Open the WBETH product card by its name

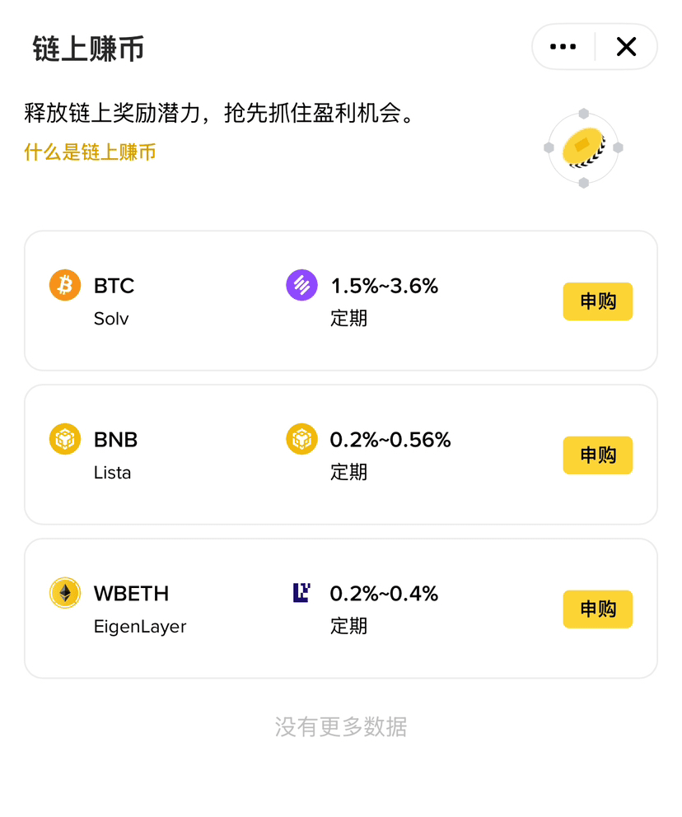(x=131, y=594)
